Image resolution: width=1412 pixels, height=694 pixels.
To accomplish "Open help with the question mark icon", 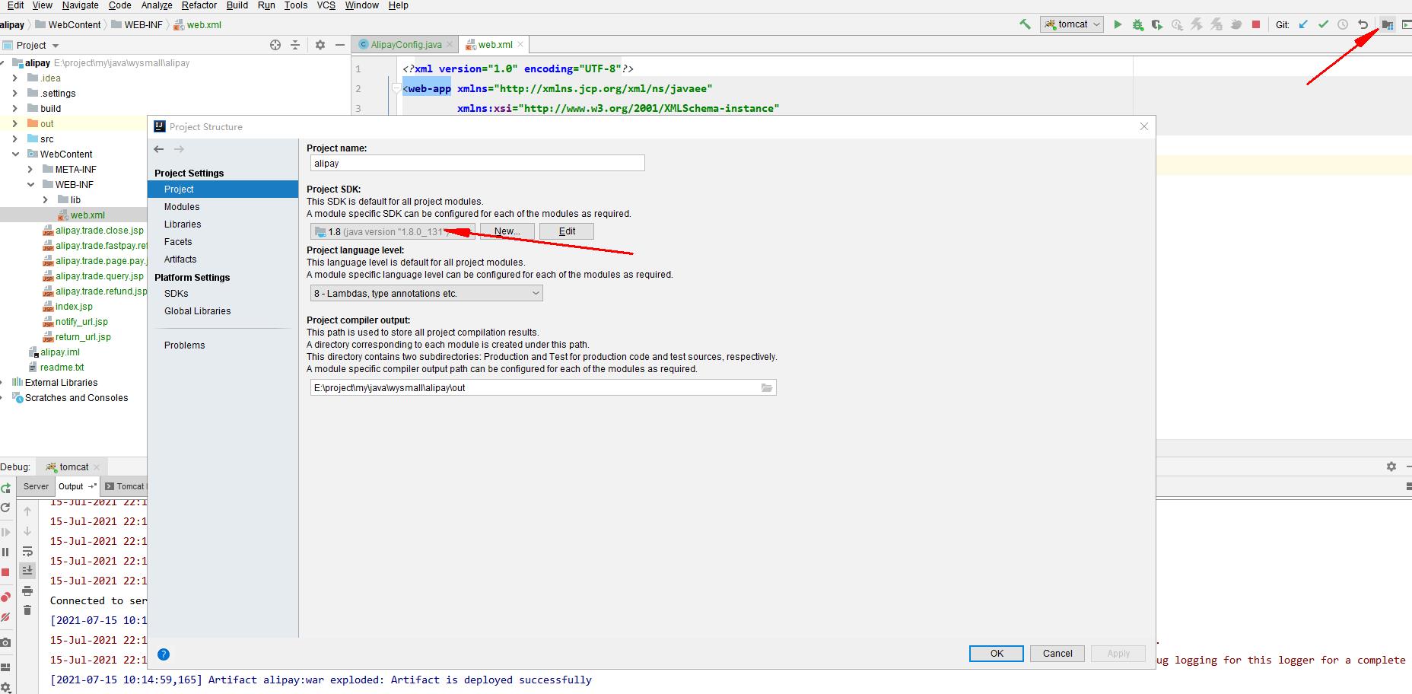I will click(164, 654).
